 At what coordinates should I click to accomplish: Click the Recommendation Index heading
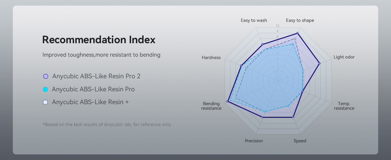pos(99,40)
